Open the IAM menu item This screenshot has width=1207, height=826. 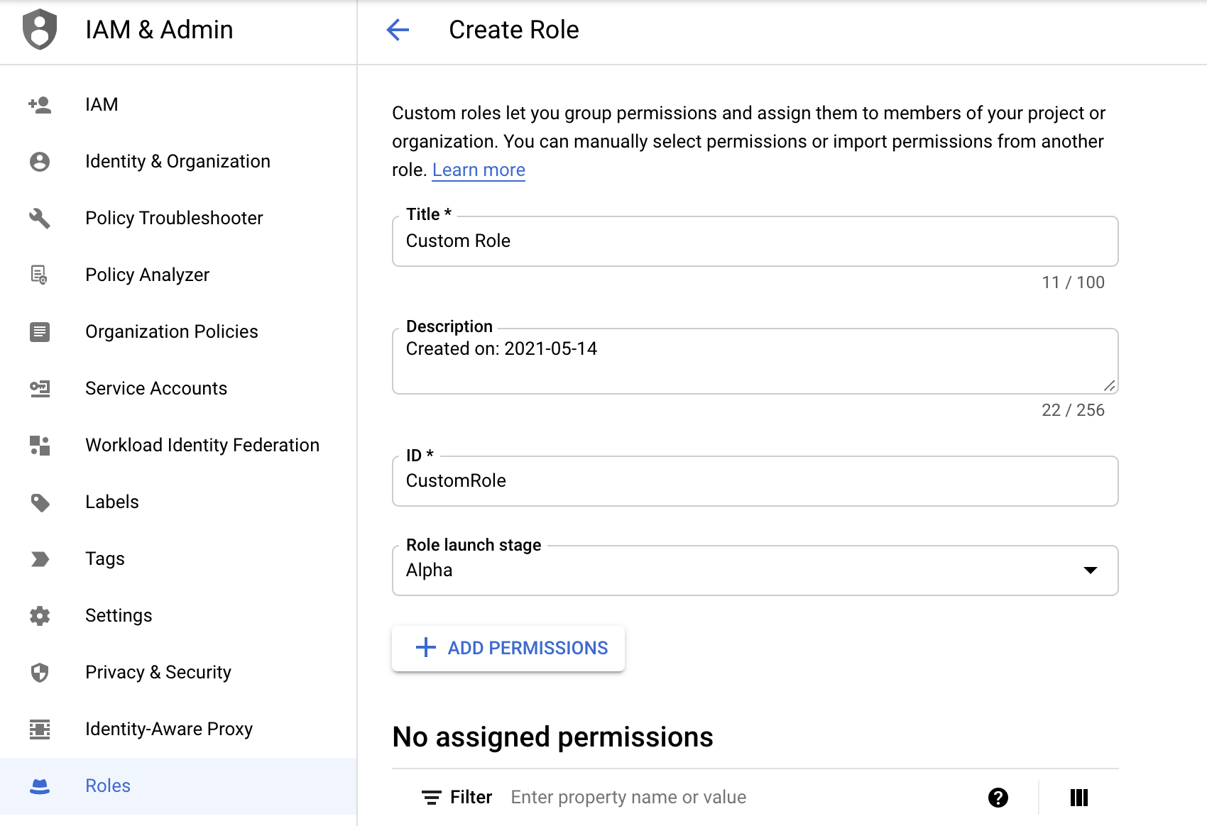tap(178, 104)
